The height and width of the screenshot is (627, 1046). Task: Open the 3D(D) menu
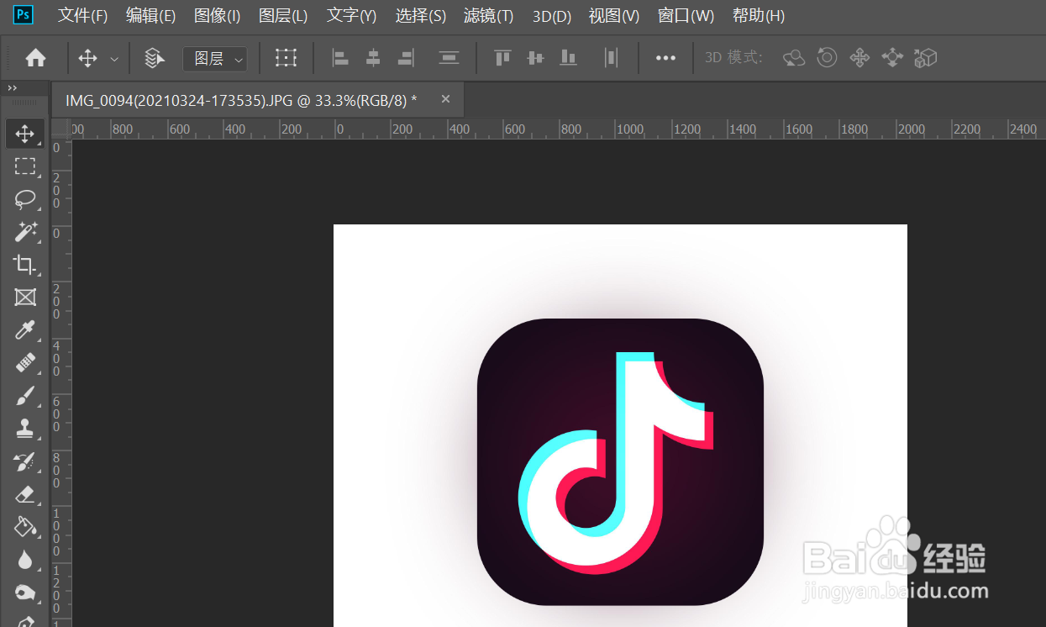coord(552,16)
